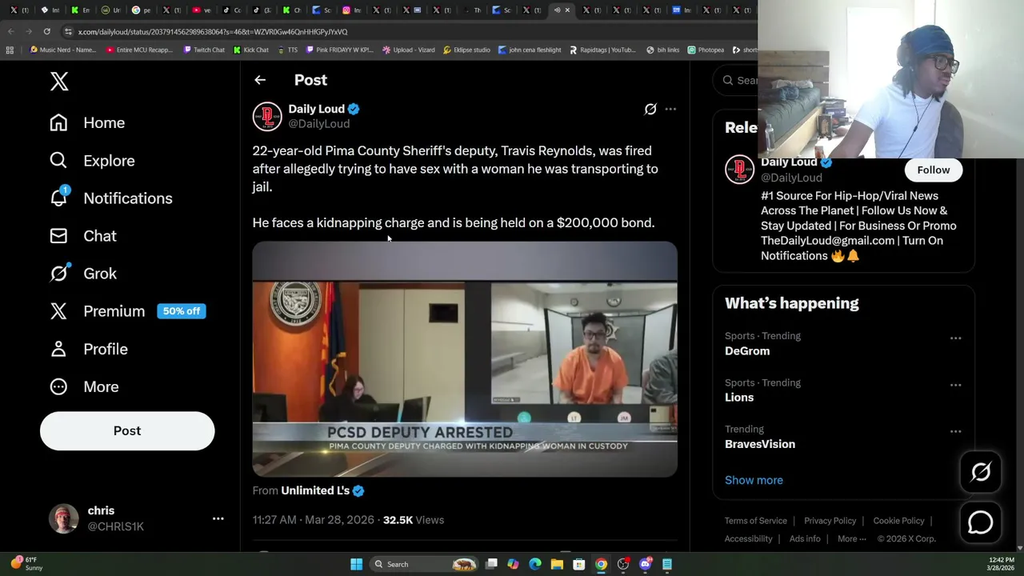
Task: Click the browser address bar URL
Action: point(212,32)
